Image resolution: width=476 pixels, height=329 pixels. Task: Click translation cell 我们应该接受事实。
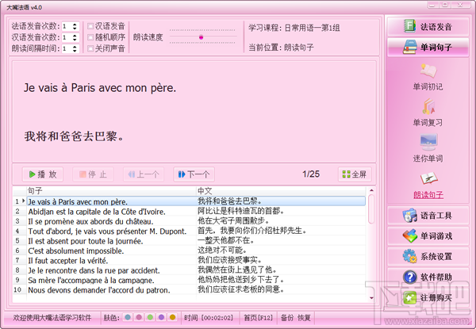pos(281,261)
